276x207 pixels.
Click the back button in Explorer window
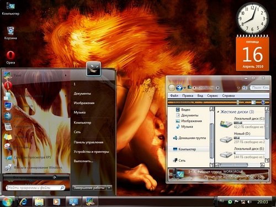tap(172, 88)
